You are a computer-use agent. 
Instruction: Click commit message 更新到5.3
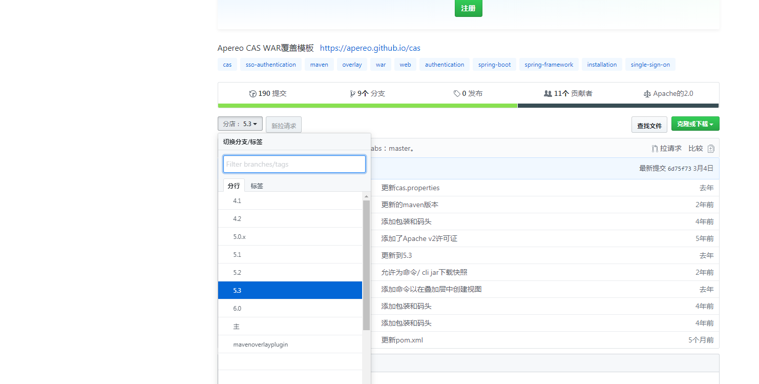[396, 255]
